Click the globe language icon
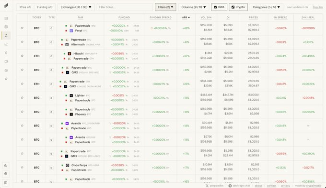This screenshot has width=326, height=188. tap(6, 174)
